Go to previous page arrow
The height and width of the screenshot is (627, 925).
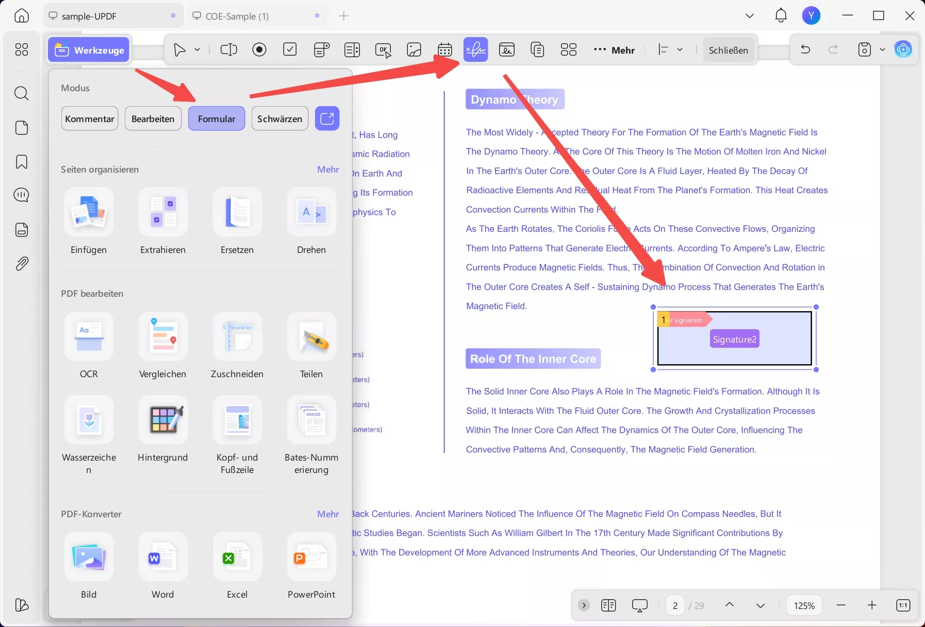coord(730,605)
